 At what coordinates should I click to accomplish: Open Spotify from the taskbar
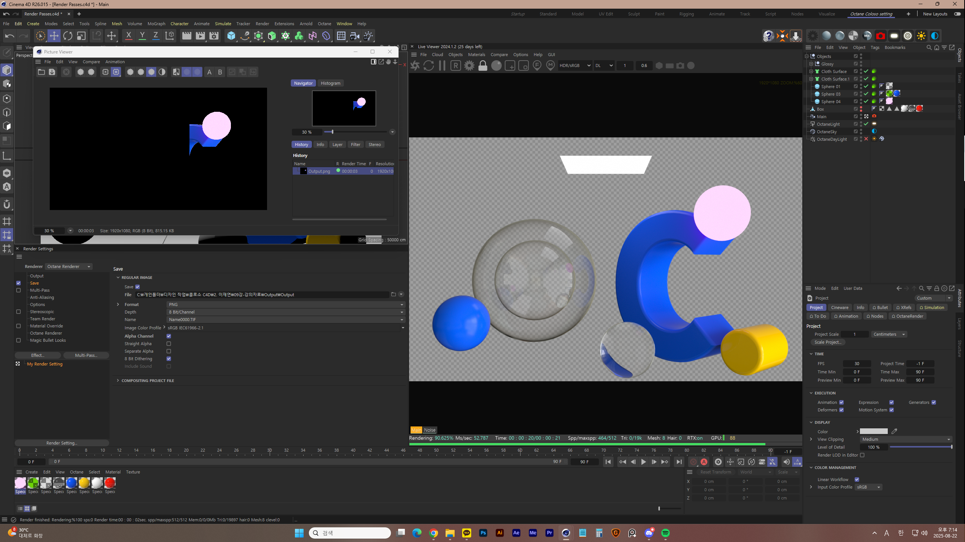(666, 533)
